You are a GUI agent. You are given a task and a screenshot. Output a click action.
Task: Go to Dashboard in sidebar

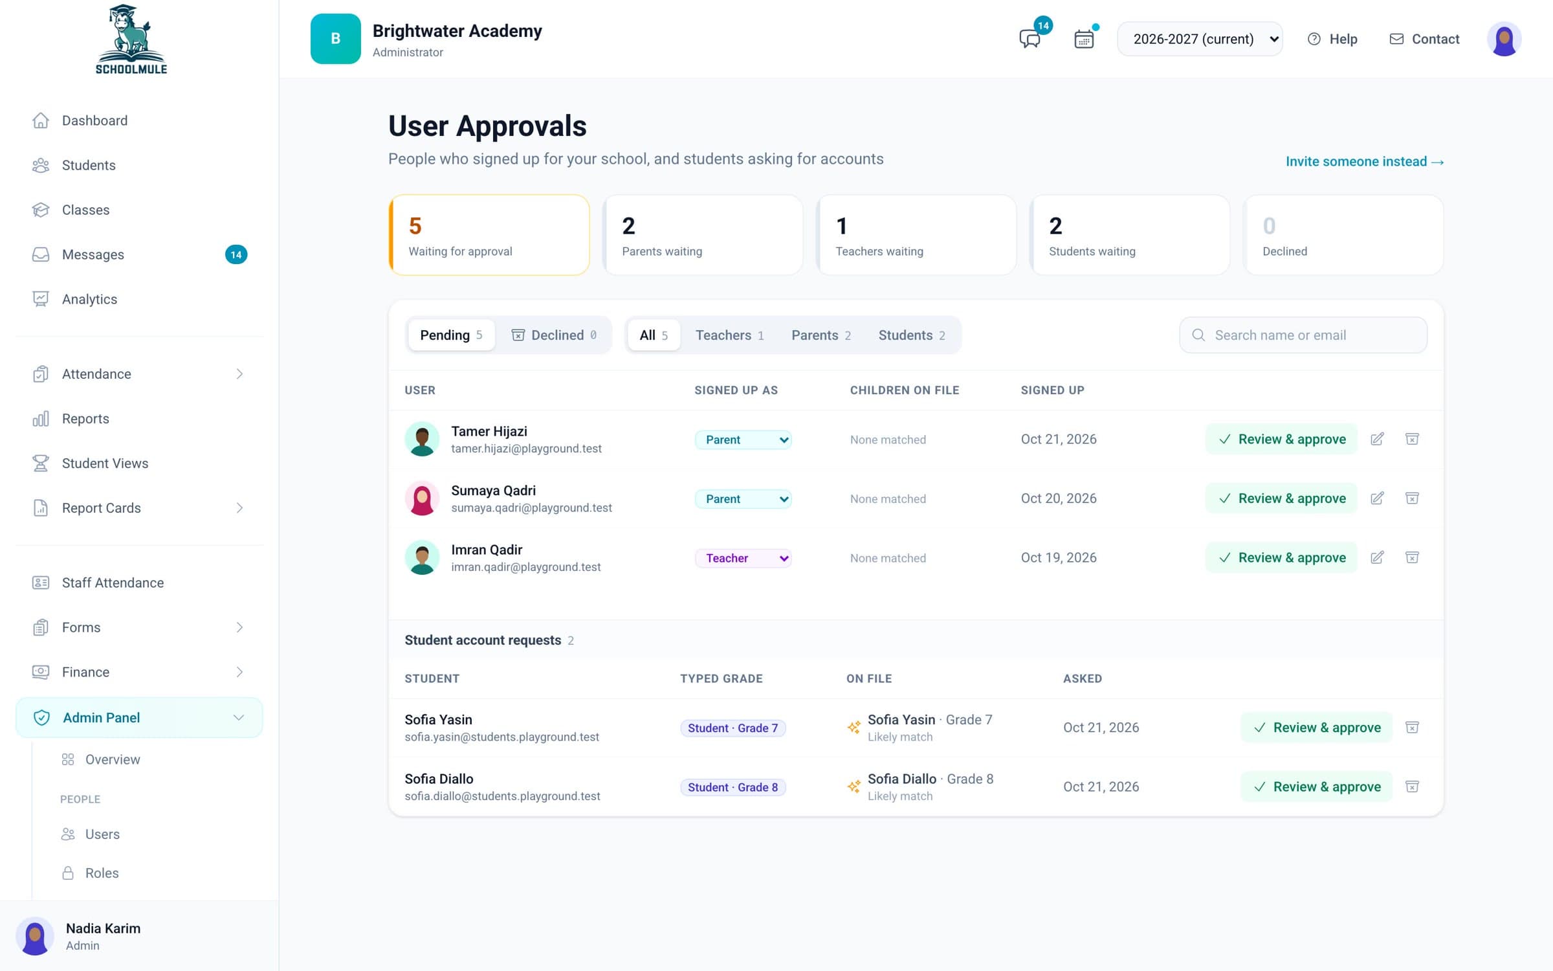point(139,120)
